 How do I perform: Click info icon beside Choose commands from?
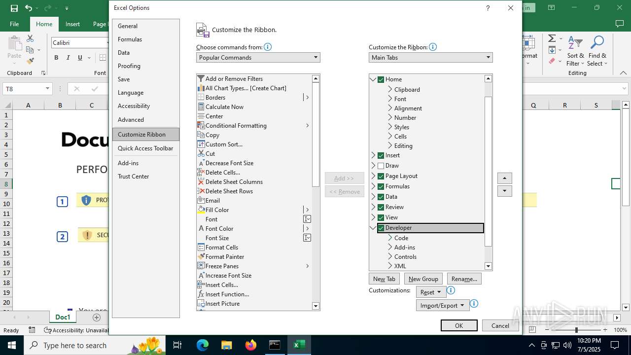point(268,47)
